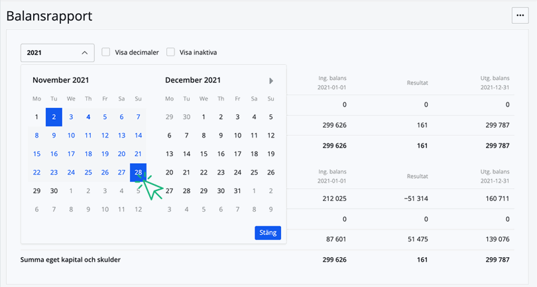Screen dimensions: 537x287
Task: Pick November 1 in the calendar
Action: pyautogui.click(x=36, y=117)
